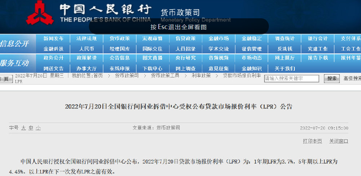Viewport: 361px width, 176px height.
Task: Click the LPR announcement article title
Action: [x=179, y=106]
